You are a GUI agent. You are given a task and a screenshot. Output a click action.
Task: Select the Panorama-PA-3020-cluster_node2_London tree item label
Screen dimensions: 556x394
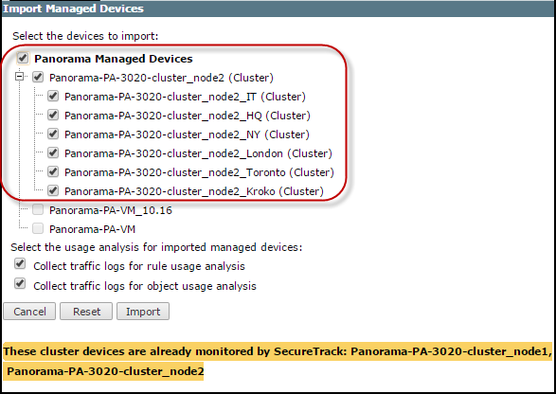(198, 153)
